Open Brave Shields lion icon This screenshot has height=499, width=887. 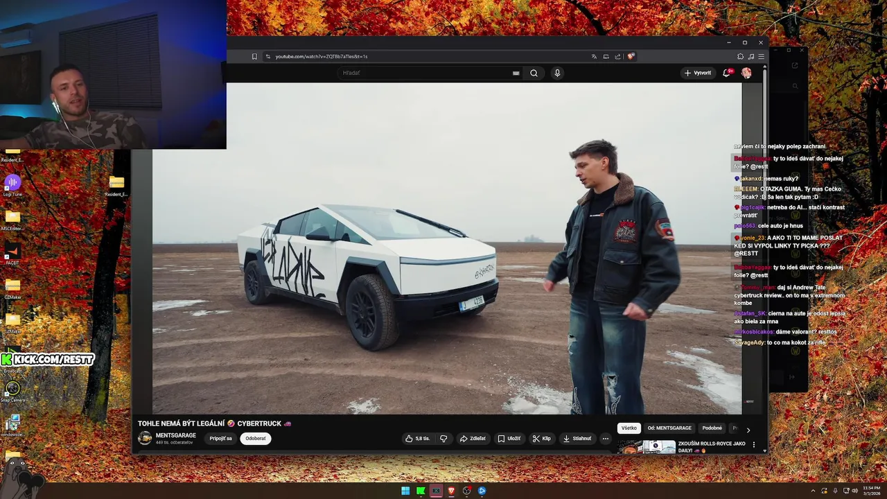(x=631, y=56)
